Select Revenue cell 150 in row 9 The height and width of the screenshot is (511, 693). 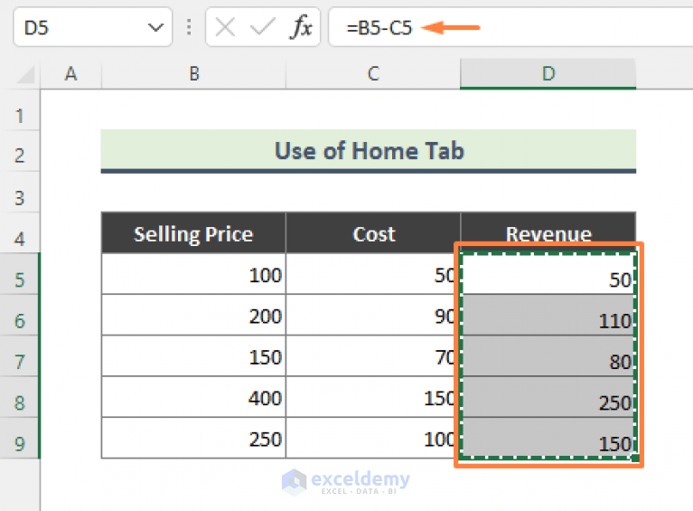click(548, 438)
